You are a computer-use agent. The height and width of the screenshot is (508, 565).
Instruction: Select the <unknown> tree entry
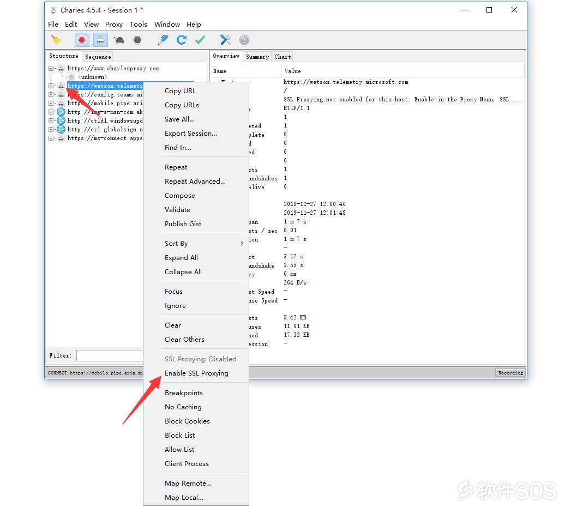point(93,77)
